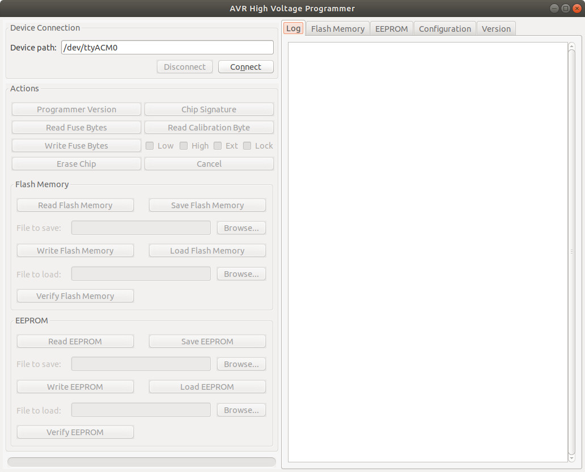Click Programmer Version button
This screenshot has height=472, width=585.
[x=77, y=109]
